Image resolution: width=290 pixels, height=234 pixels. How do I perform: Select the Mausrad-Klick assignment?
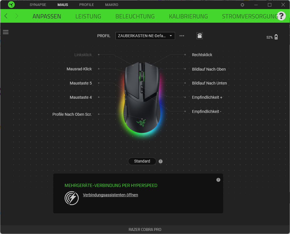pos(79,69)
